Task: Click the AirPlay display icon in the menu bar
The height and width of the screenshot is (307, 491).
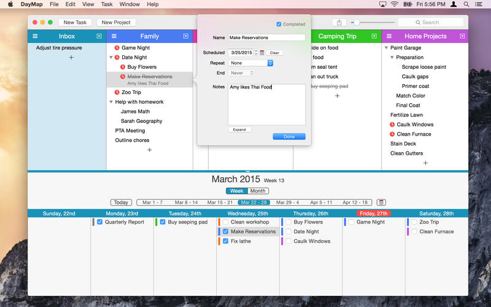Action: [382, 4]
